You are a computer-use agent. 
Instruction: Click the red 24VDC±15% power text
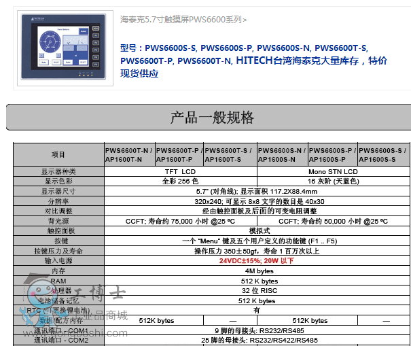[256, 260]
